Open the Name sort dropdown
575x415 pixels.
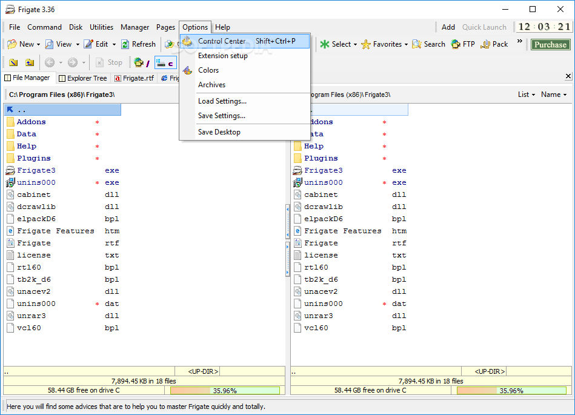554,95
